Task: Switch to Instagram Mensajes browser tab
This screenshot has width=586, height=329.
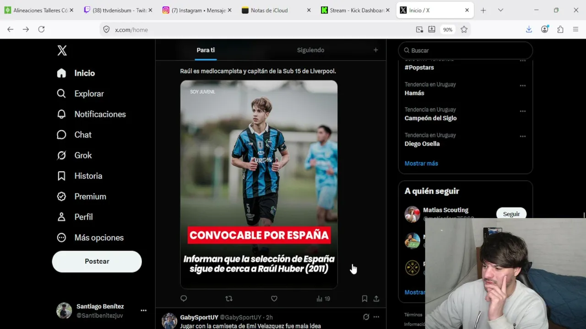Action: (x=197, y=10)
